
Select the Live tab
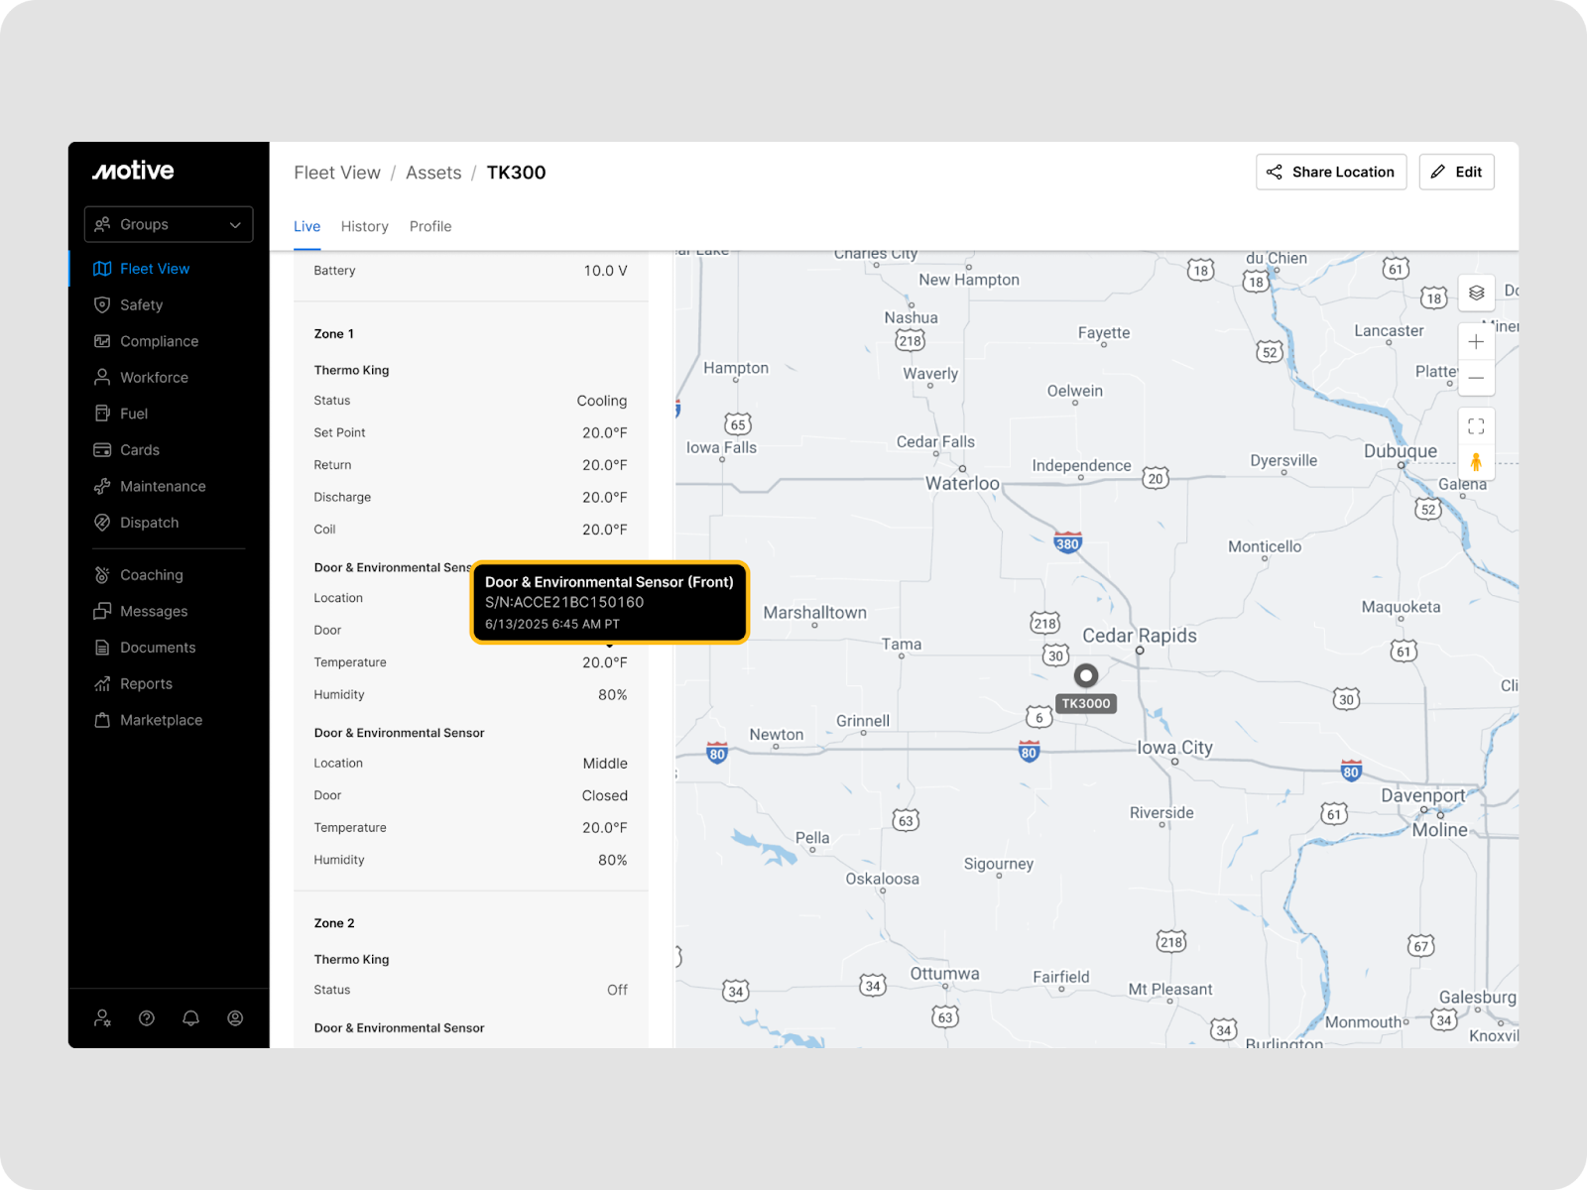tap(306, 226)
